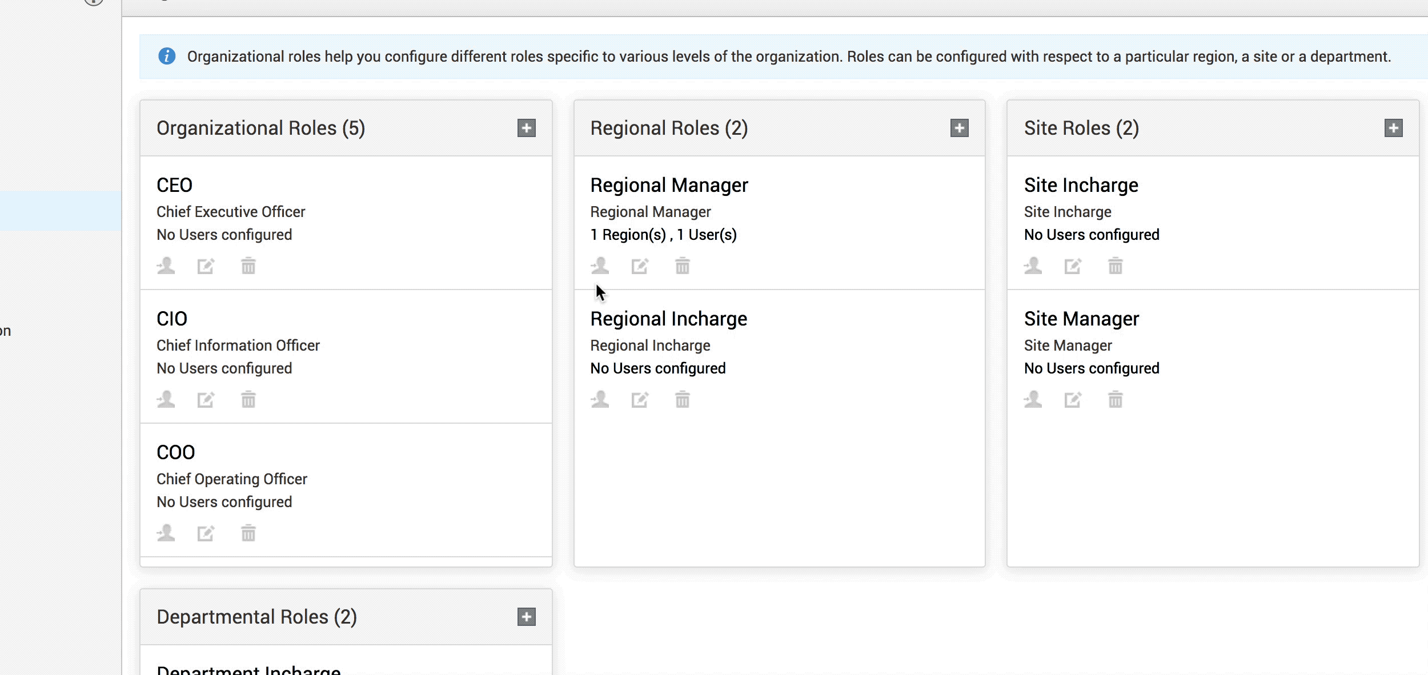This screenshot has width=1428, height=675.
Task: Click the Chief Operating Officer description
Action: [231, 479]
